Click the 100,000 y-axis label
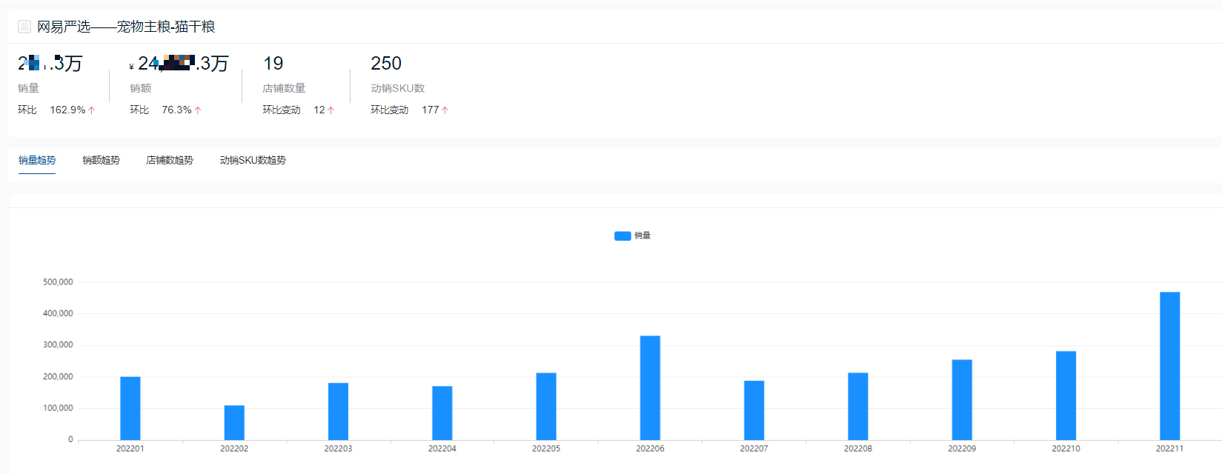Screen dimensions: 1222x474 tap(58, 408)
